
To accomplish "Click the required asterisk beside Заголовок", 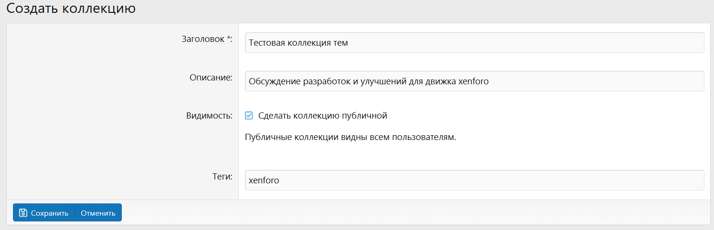I will tap(228, 39).
